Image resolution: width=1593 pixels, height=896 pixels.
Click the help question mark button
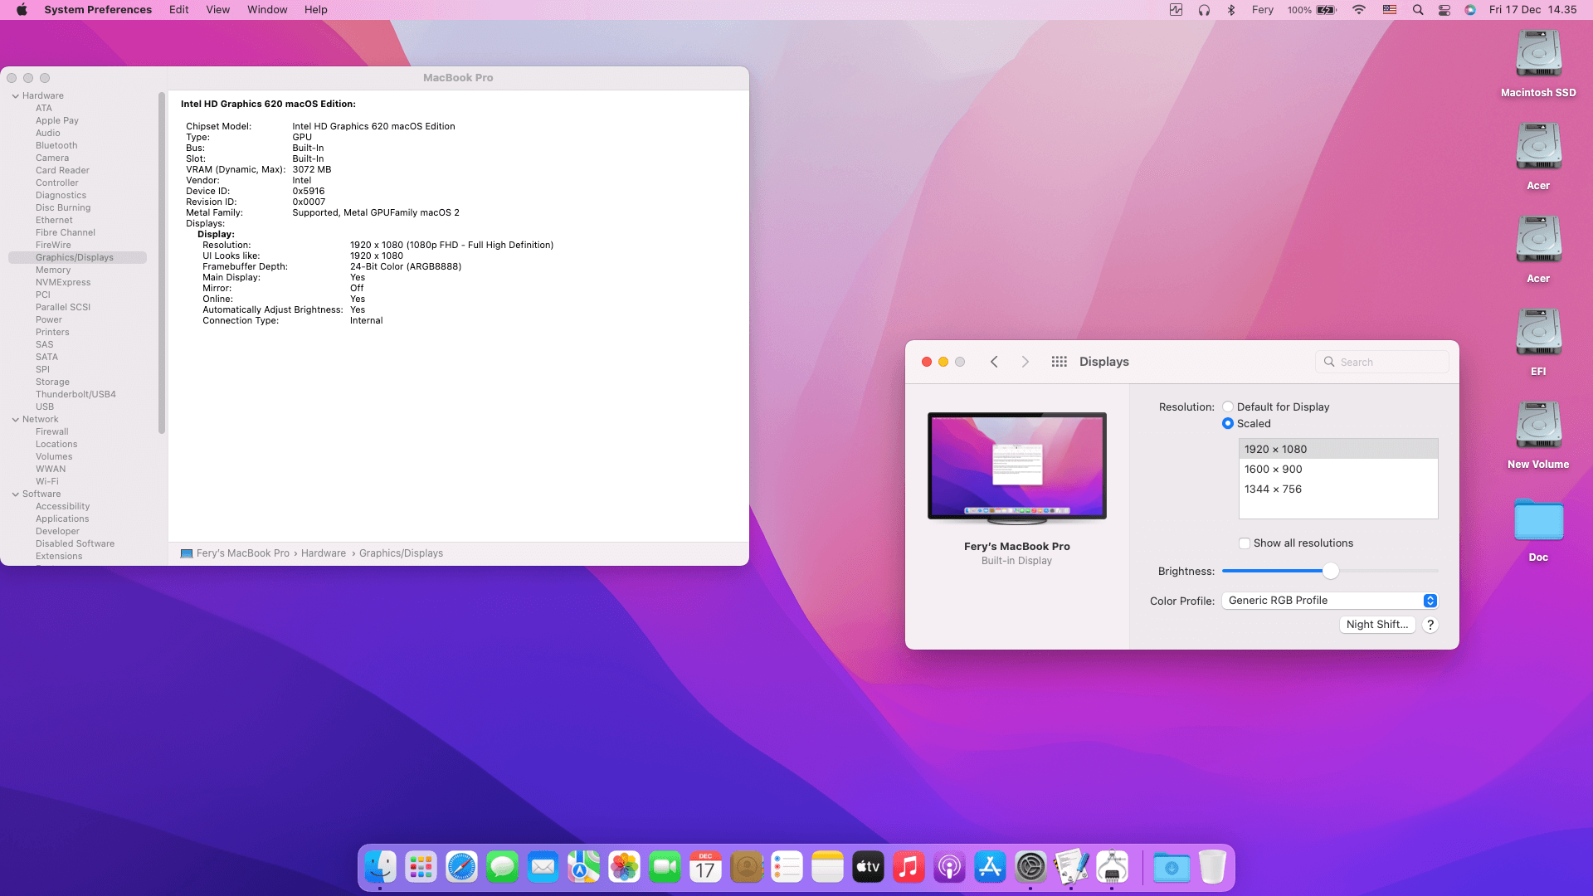pyautogui.click(x=1430, y=625)
